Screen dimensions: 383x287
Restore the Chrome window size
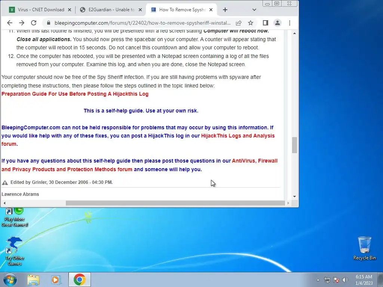tap(277, 3)
